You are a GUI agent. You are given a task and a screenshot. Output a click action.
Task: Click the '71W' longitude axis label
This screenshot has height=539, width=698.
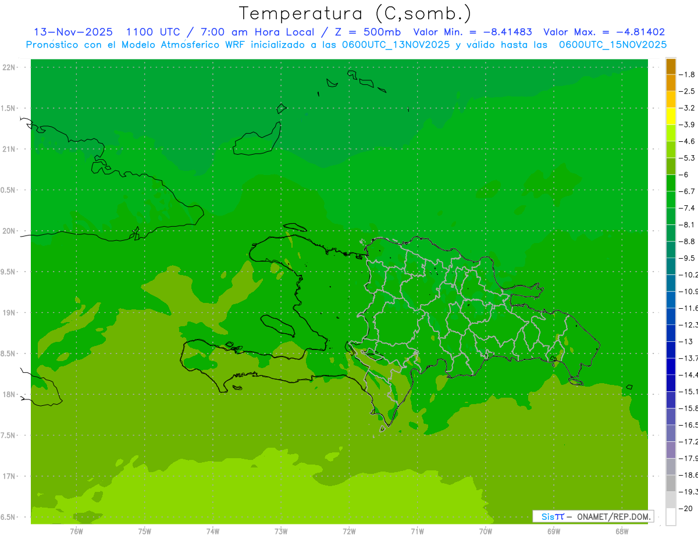pos(417,531)
